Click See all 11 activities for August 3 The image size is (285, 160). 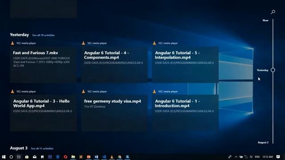coord(42,148)
